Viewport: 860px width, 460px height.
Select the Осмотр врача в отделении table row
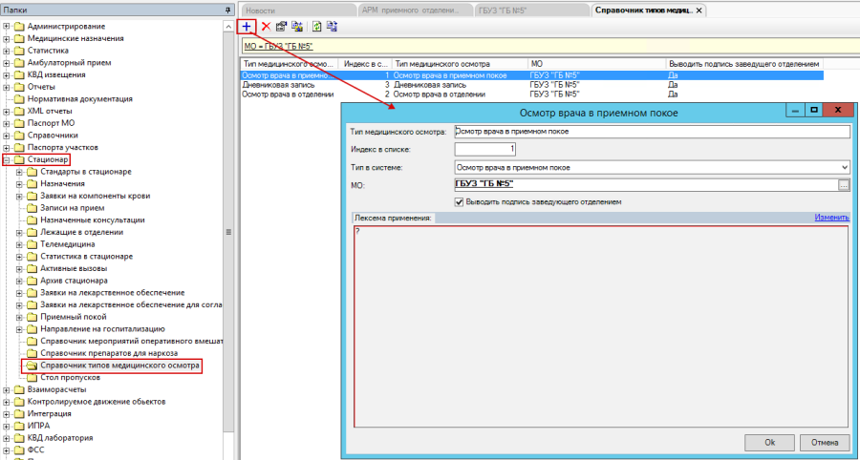[531, 94]
